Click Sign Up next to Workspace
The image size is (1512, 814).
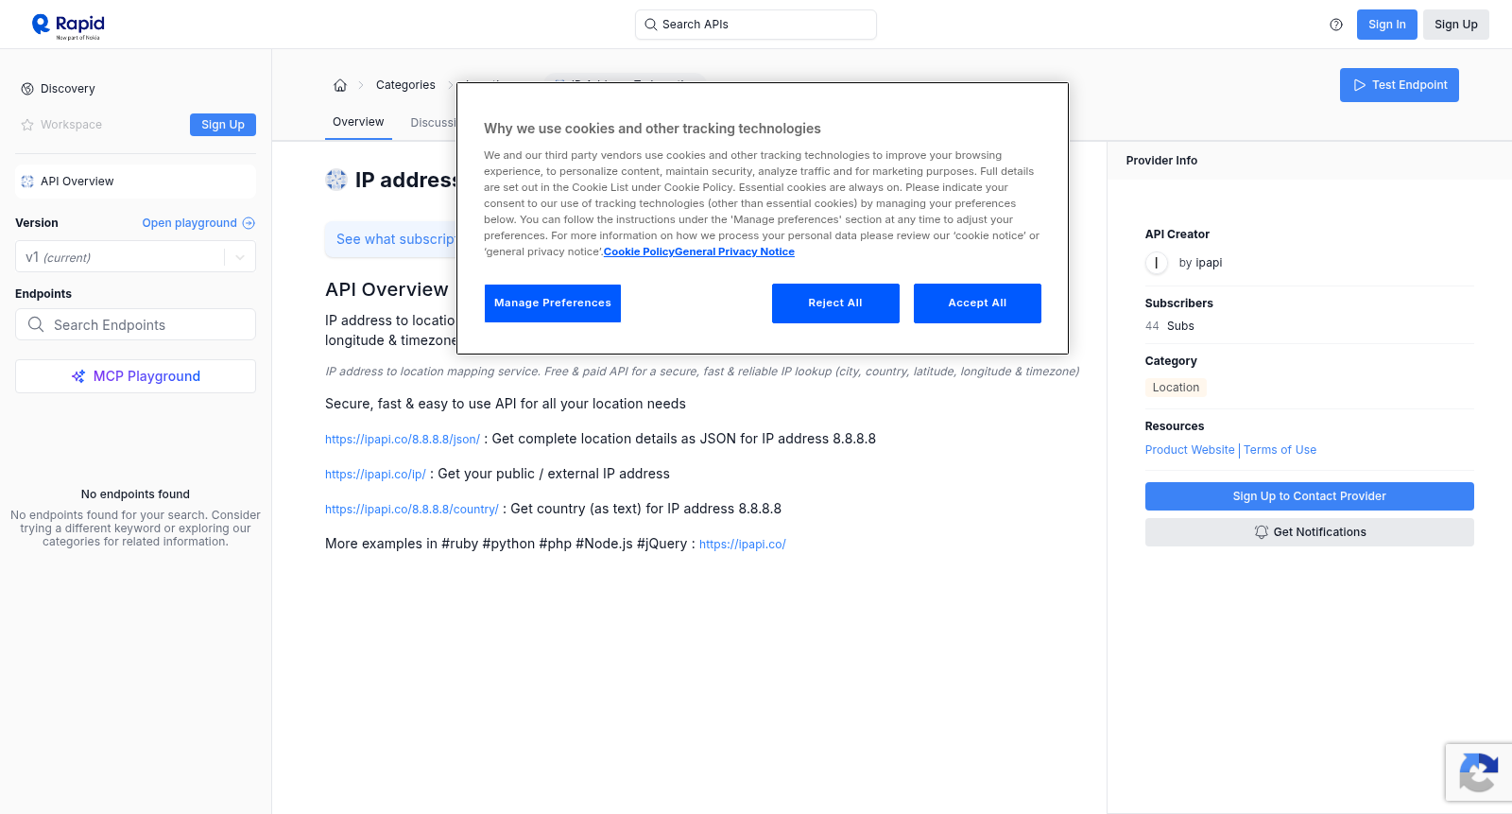pos(223,125)
